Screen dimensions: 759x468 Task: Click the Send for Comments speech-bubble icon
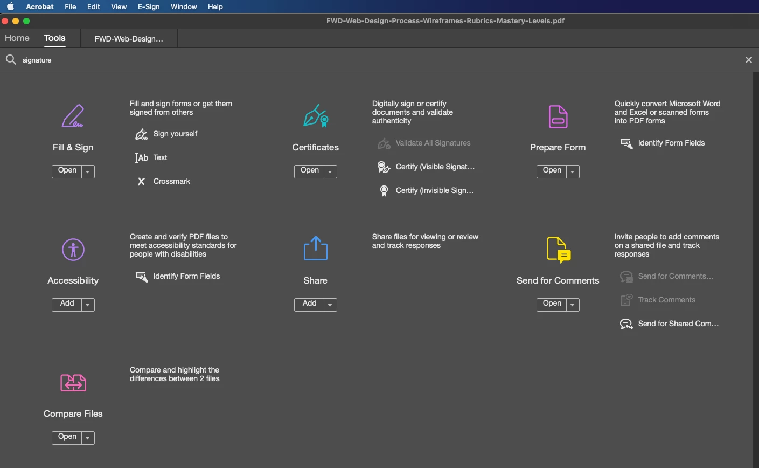tap(626, 277)
